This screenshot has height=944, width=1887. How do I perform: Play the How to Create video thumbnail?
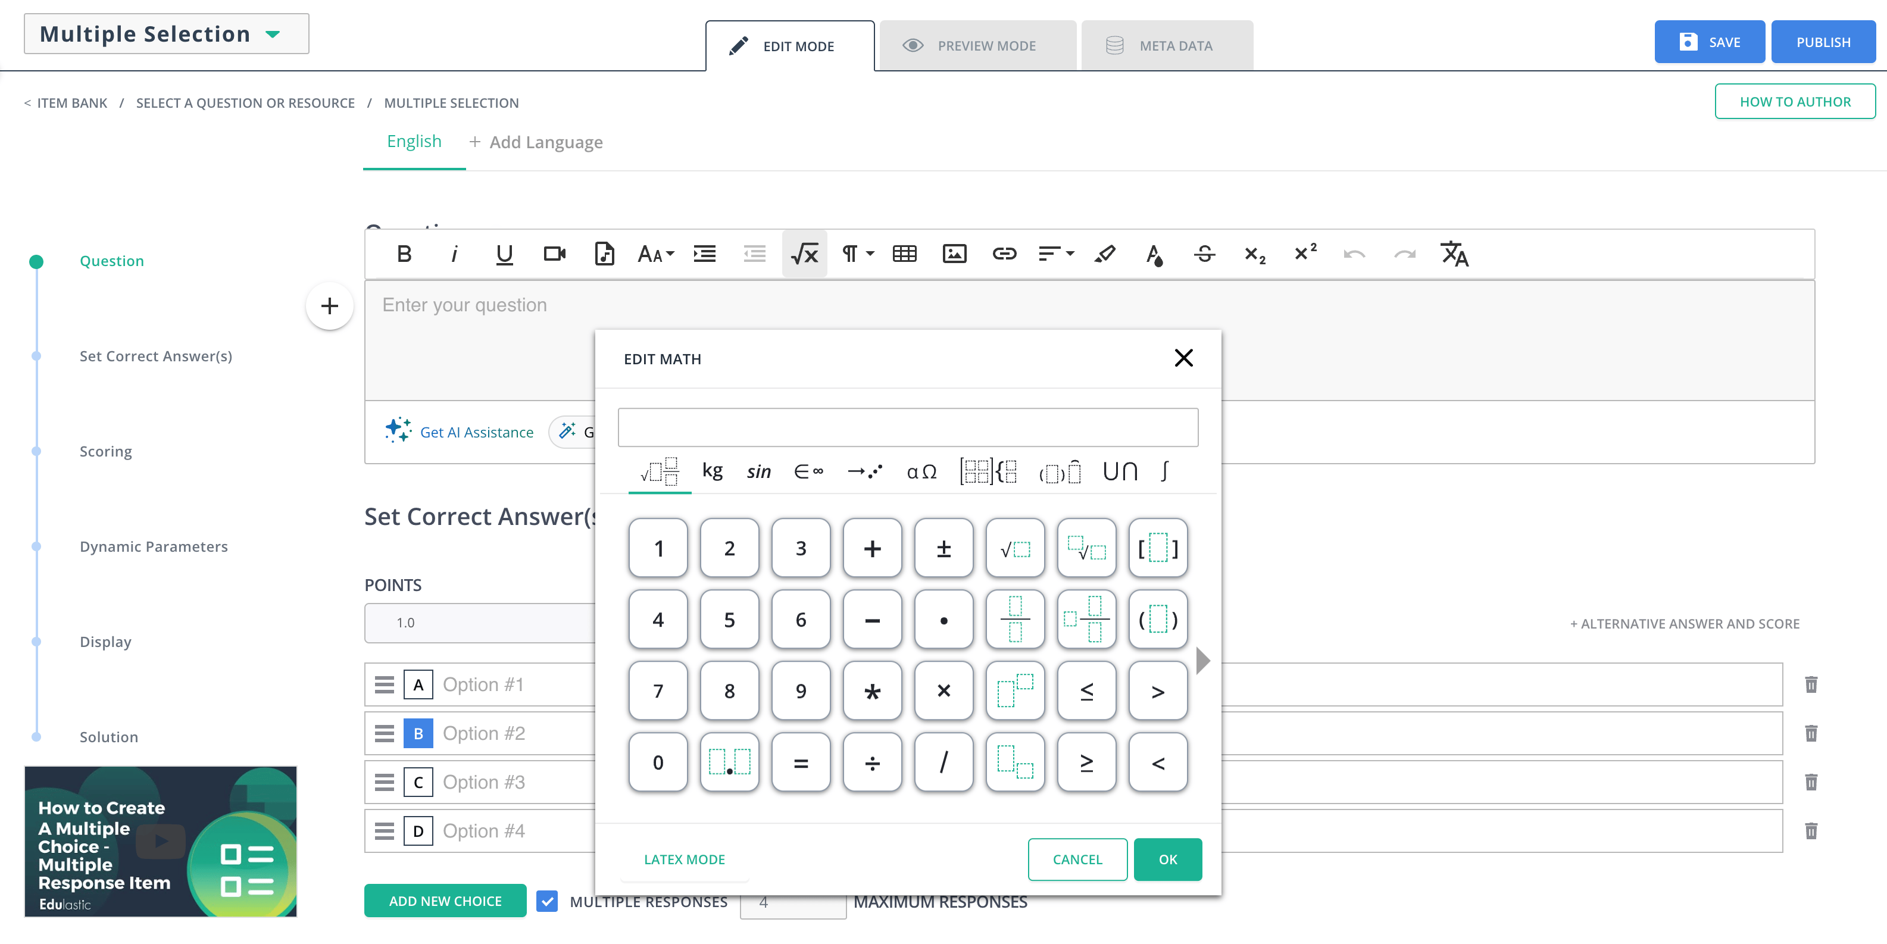click(x=160, y=842)
